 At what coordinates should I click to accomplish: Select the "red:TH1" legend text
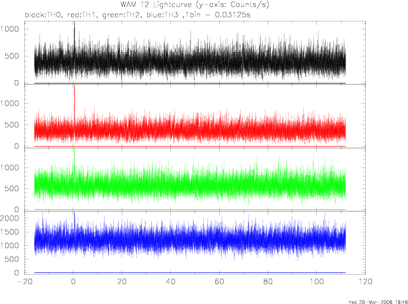82,15
